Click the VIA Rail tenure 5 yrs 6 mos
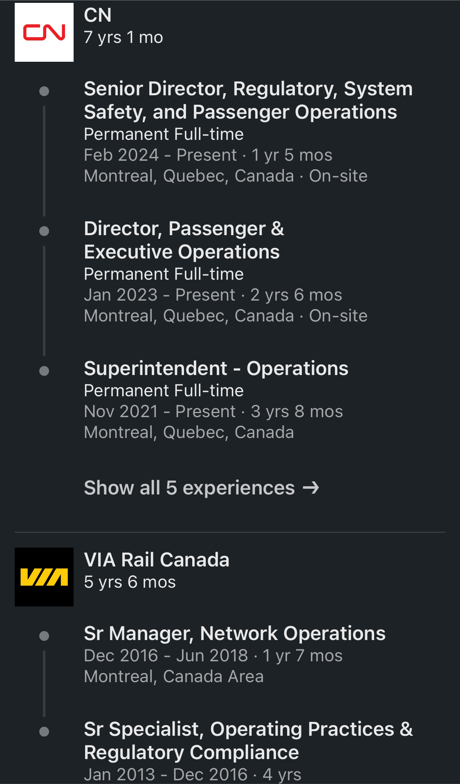 [130, 582]
